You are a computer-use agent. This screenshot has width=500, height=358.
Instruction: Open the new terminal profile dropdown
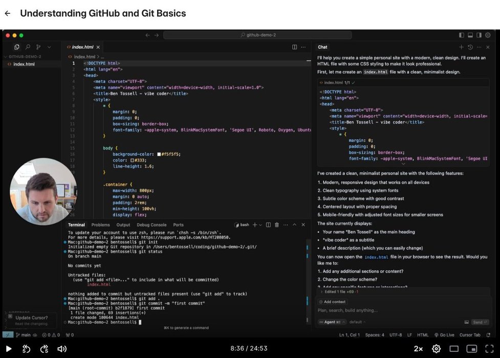[260, 225]
